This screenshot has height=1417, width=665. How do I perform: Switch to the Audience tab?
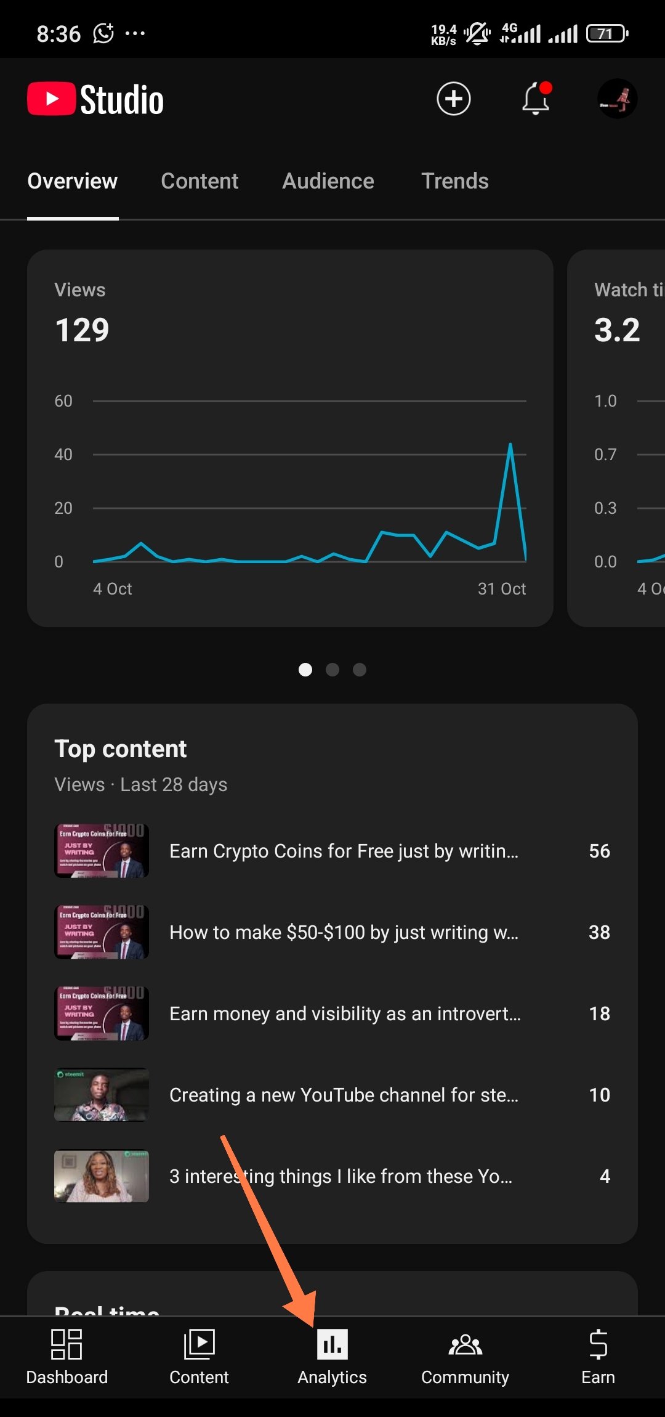(328, 181)
